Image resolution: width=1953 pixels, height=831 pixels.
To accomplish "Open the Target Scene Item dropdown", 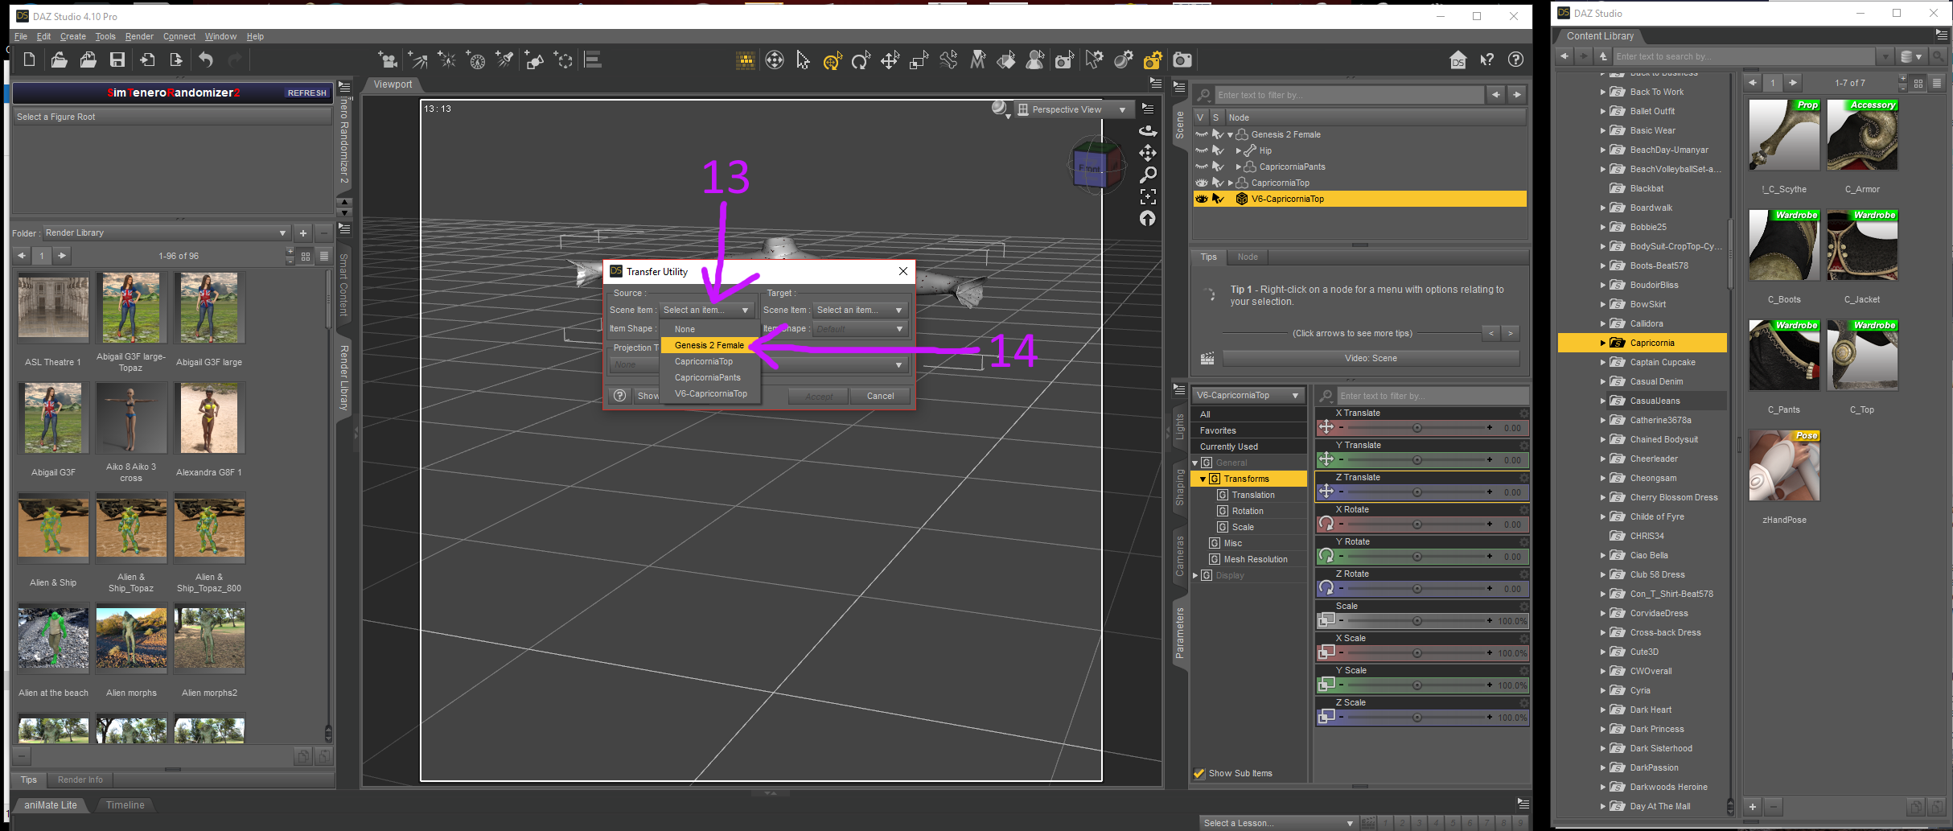I will click(860, 310).
